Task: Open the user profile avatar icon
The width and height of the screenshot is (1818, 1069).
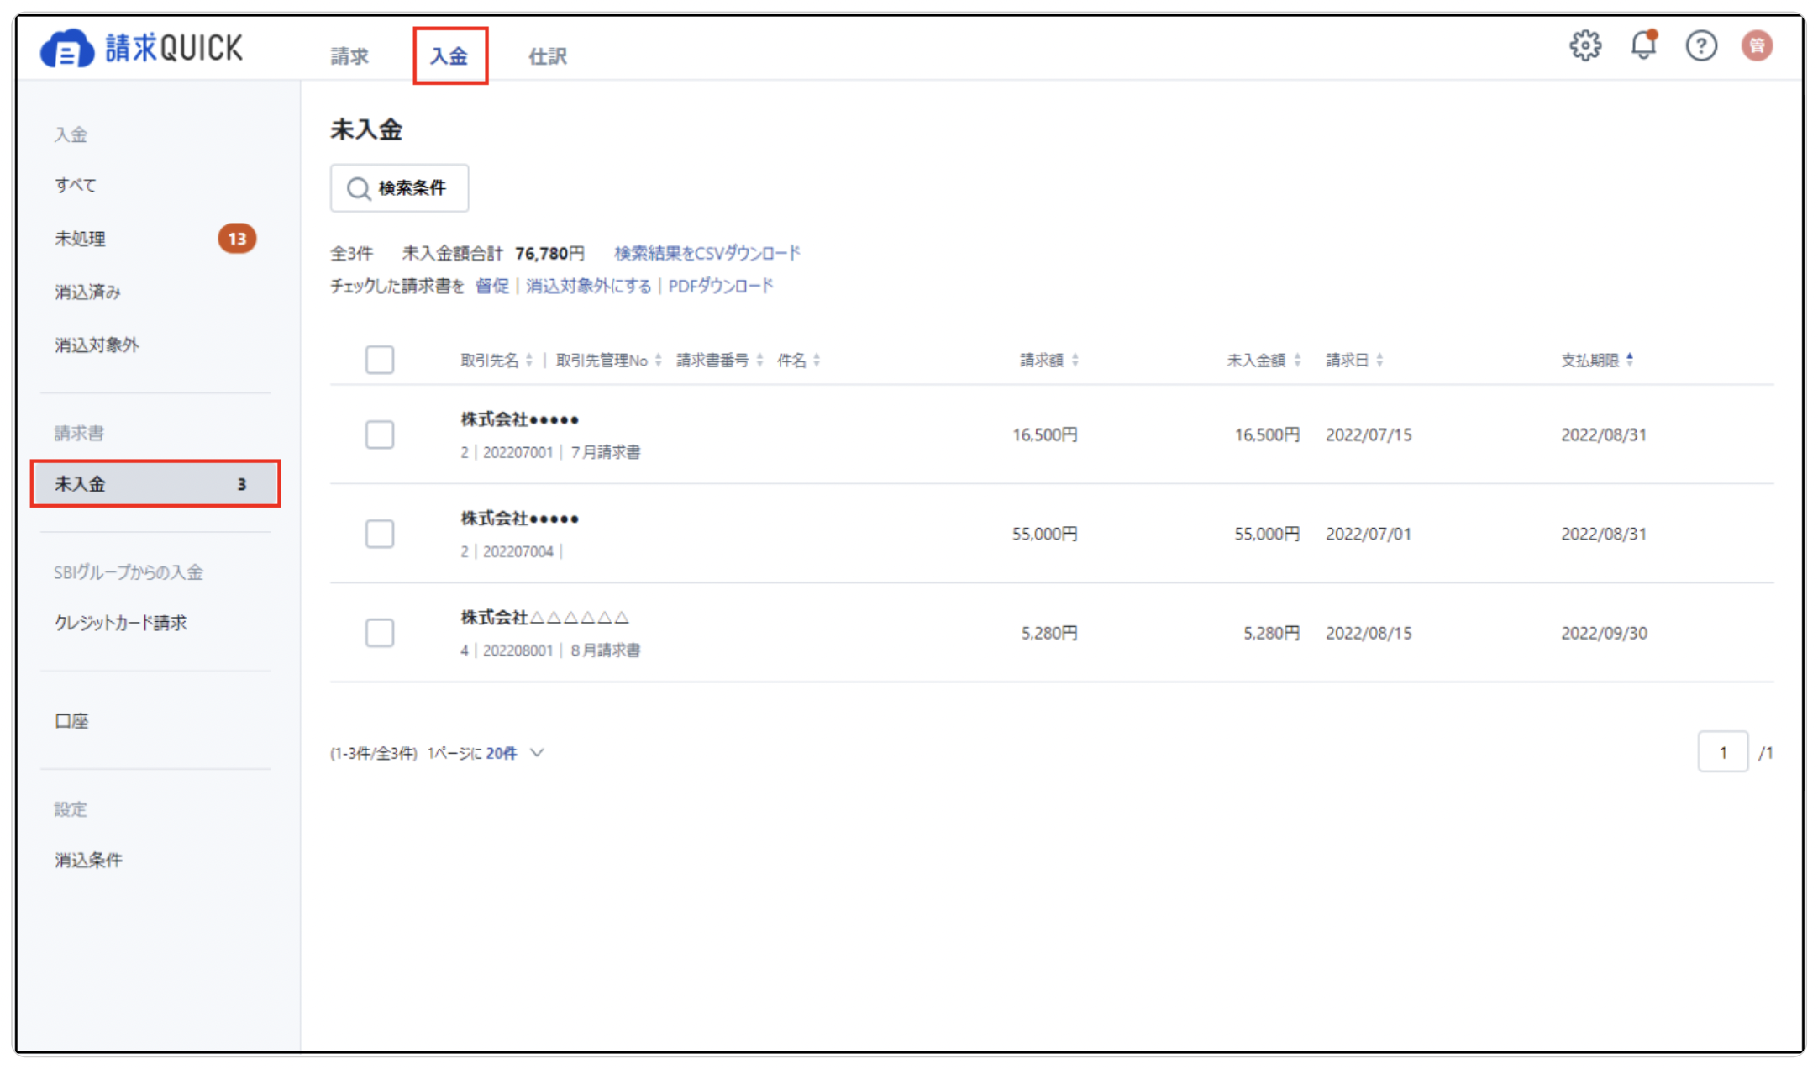Action: pyautogui.click(x=1758, y=47)
